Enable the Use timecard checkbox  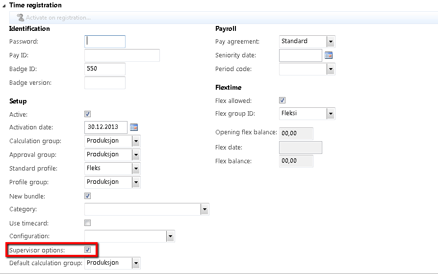coord(88,223)
